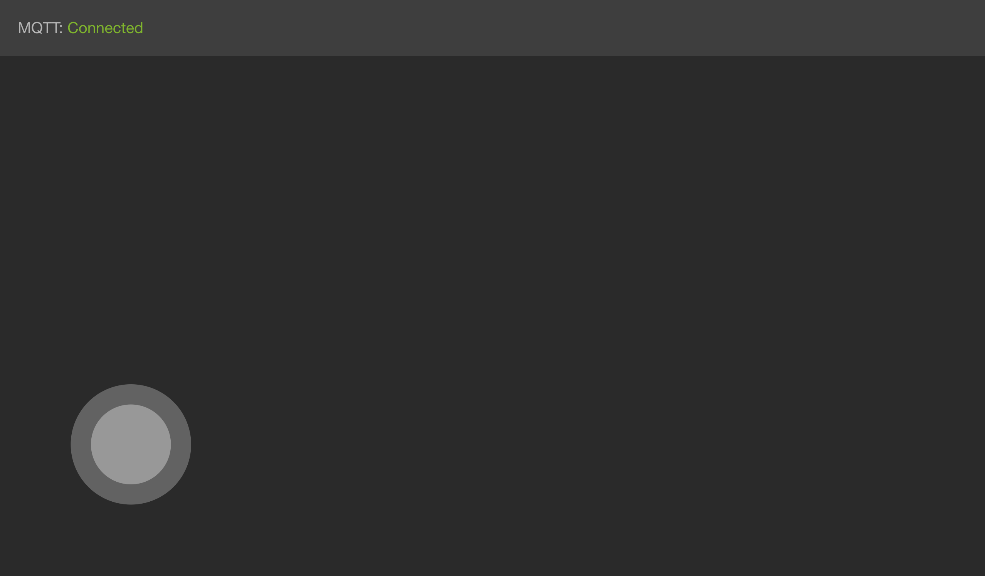Click the dark background panel area

(492, 315)
